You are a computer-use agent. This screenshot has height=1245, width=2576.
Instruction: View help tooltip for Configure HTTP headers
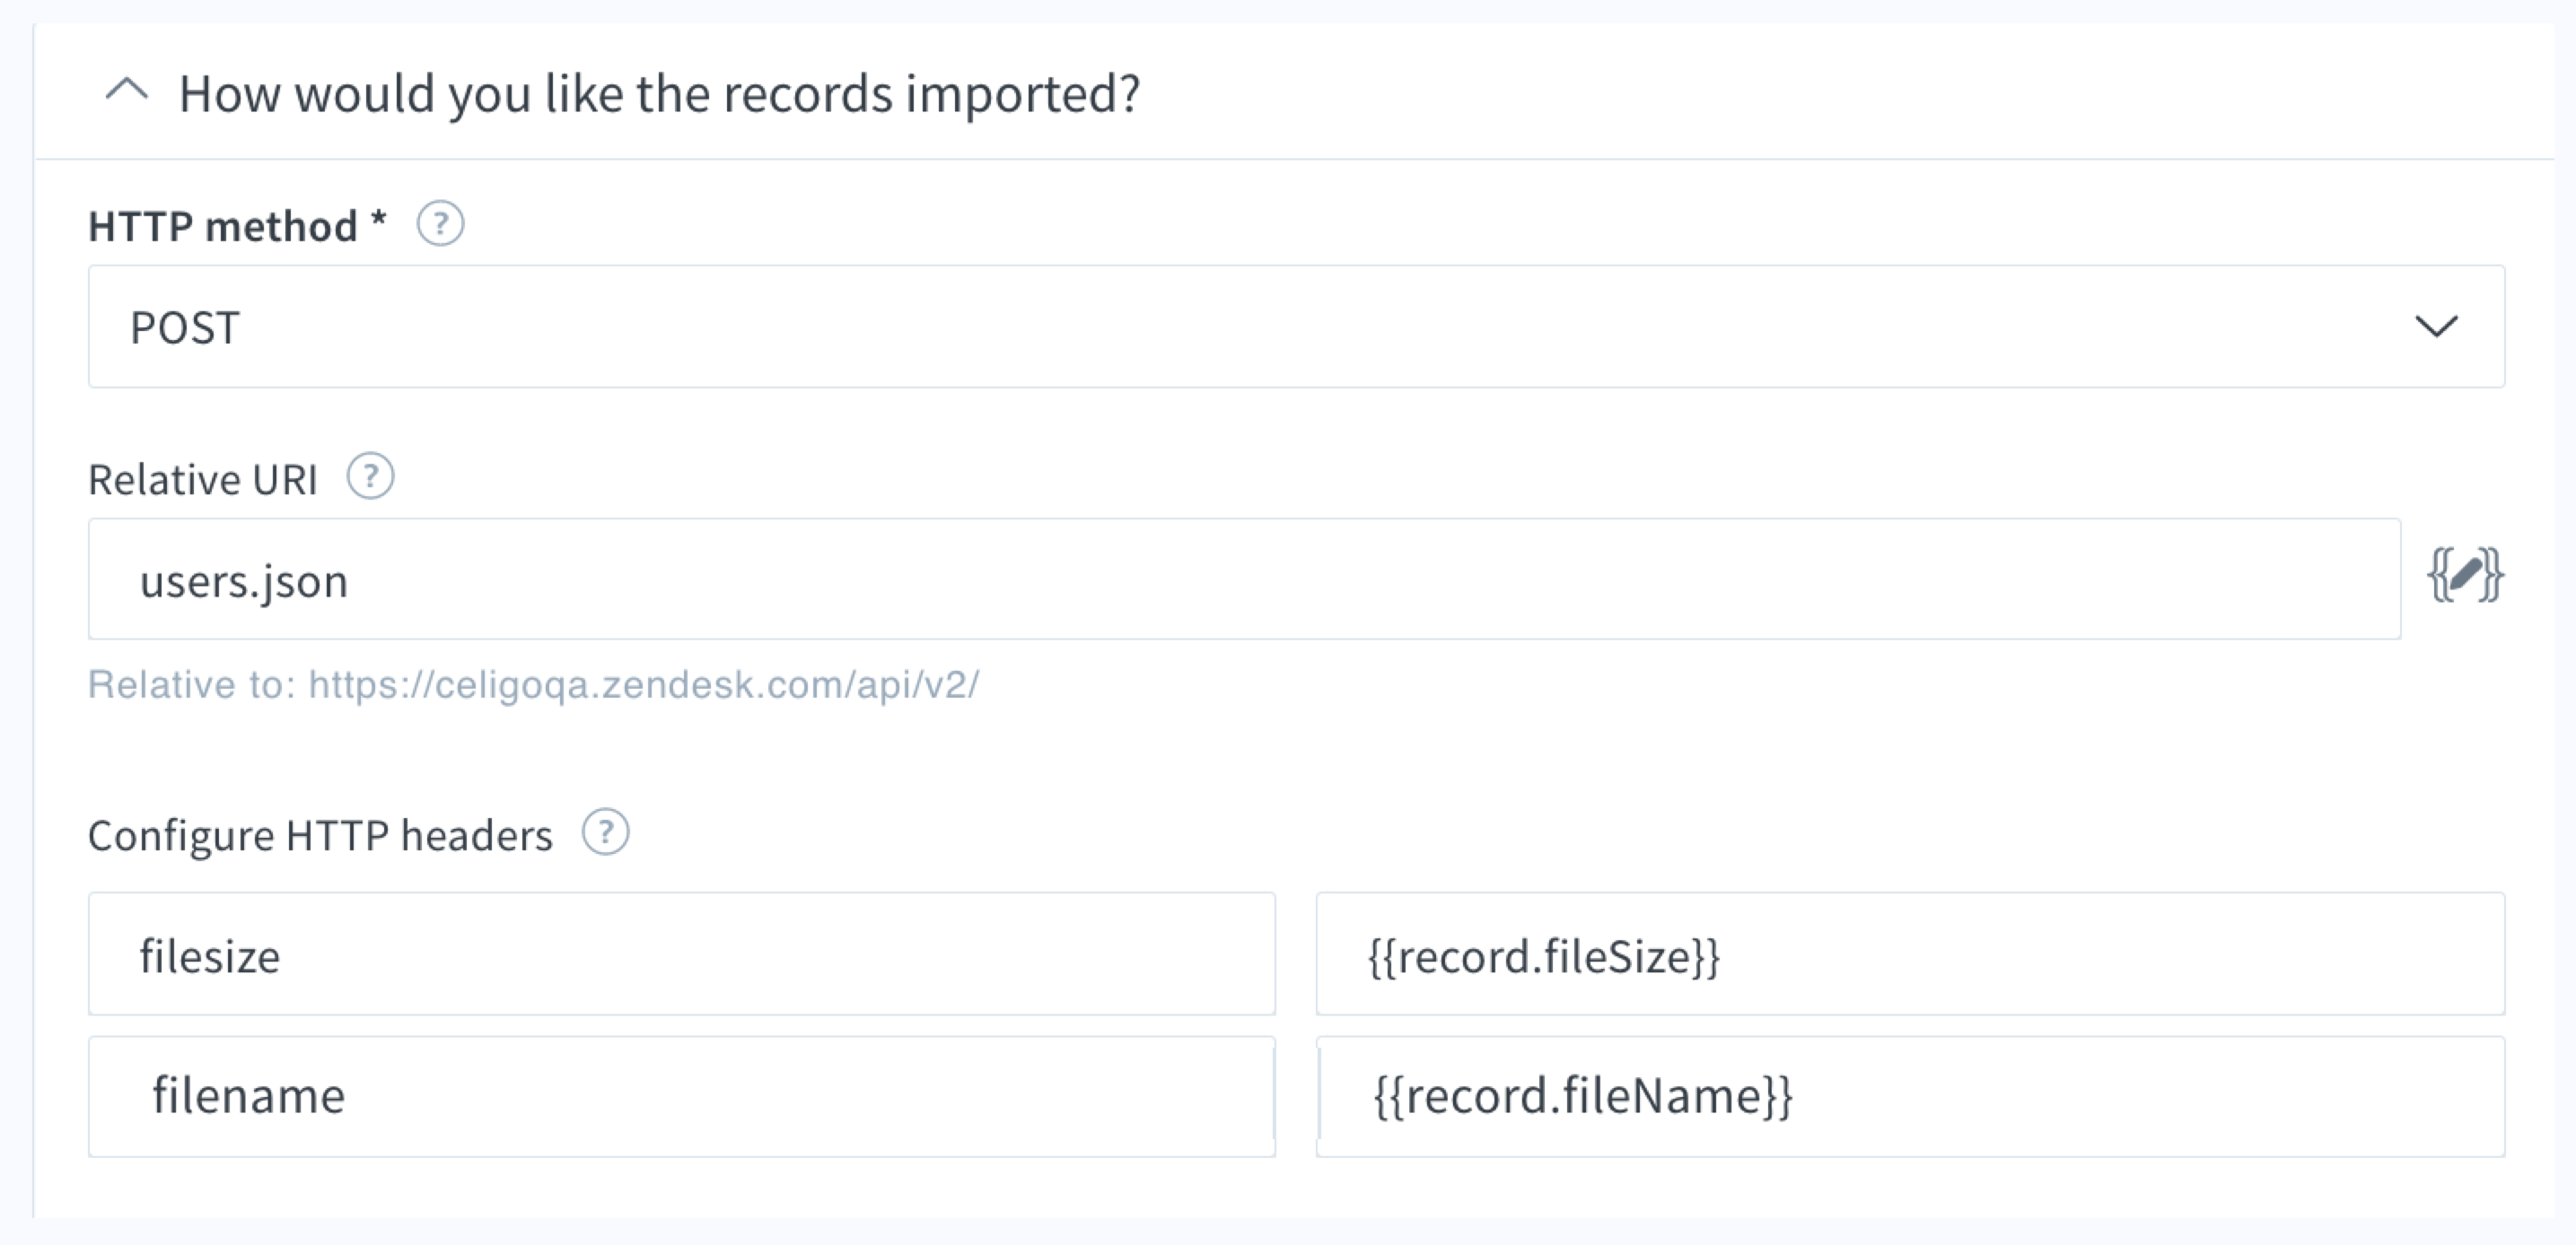tap(604, 831)
